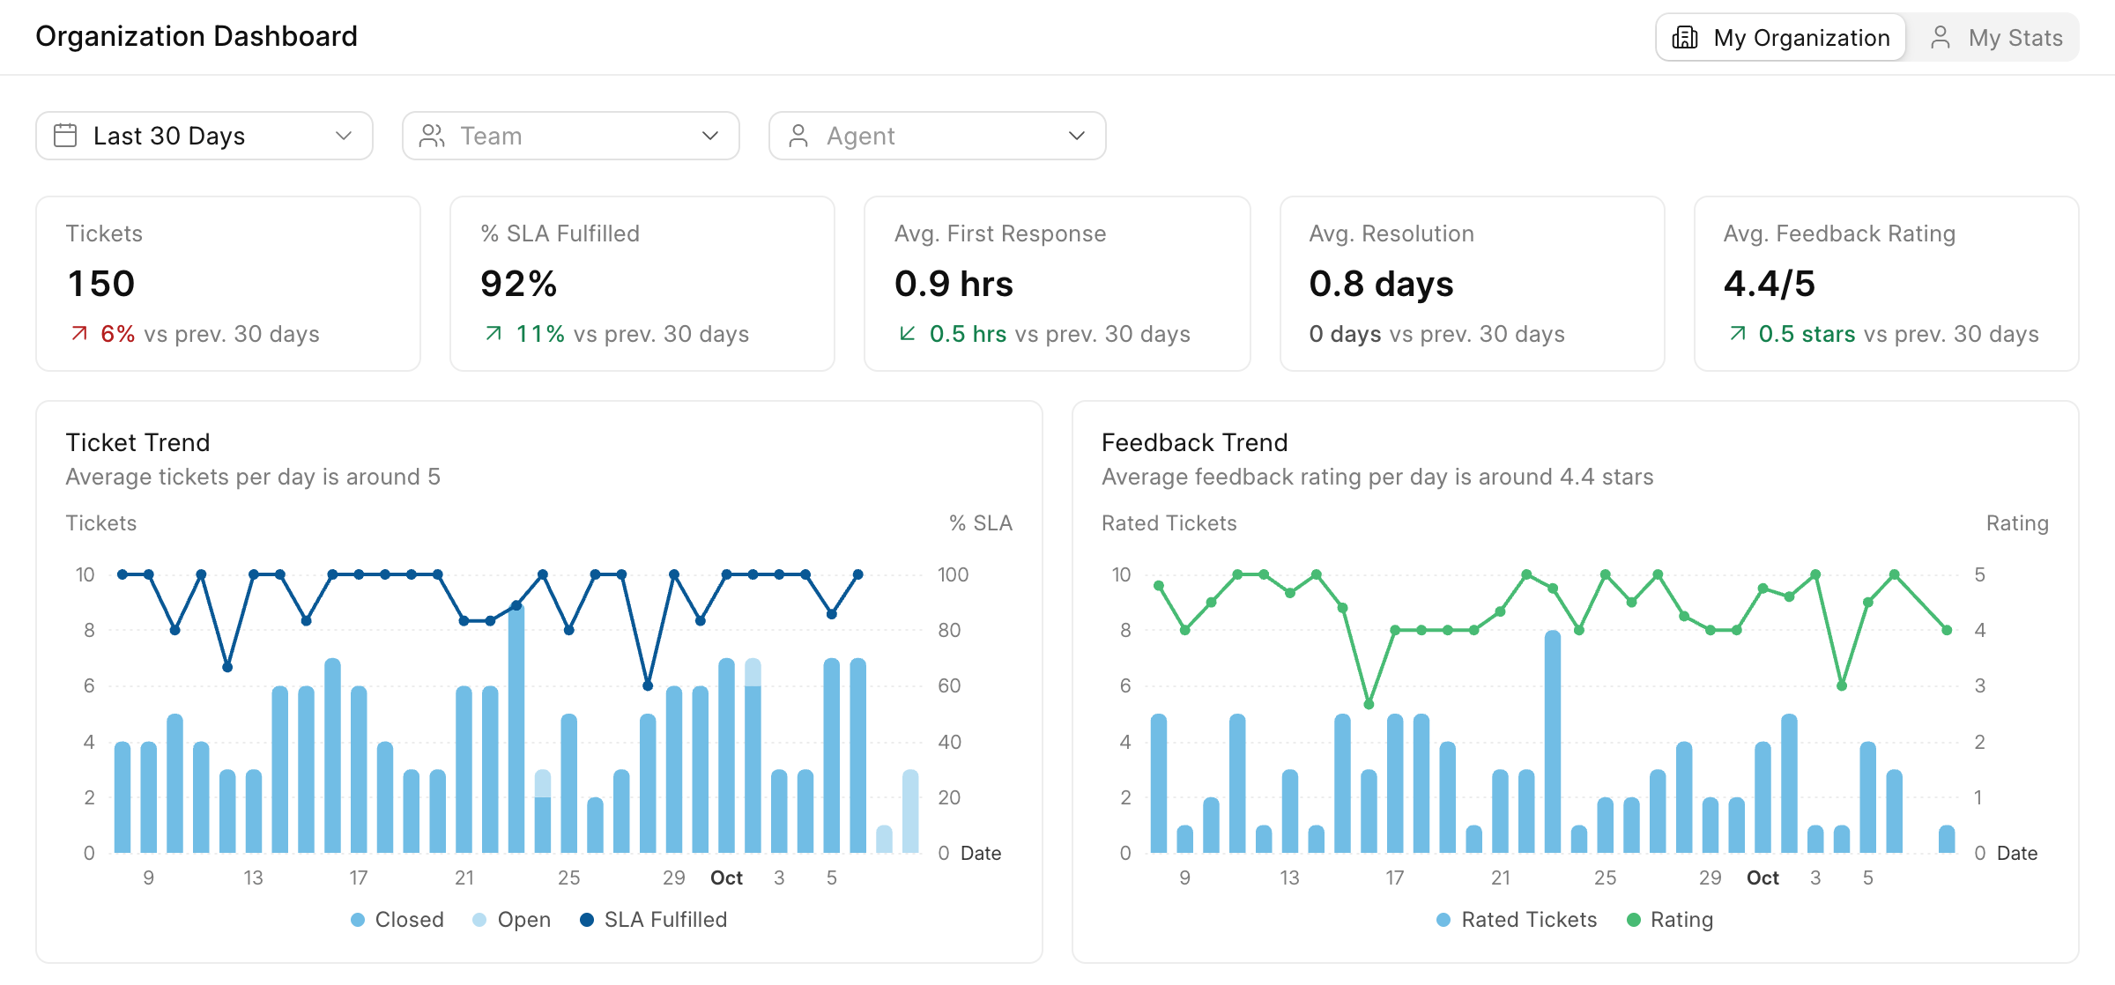Click the chevron in Last 30 Days
Screen dimensions: 2115x985
344,136
